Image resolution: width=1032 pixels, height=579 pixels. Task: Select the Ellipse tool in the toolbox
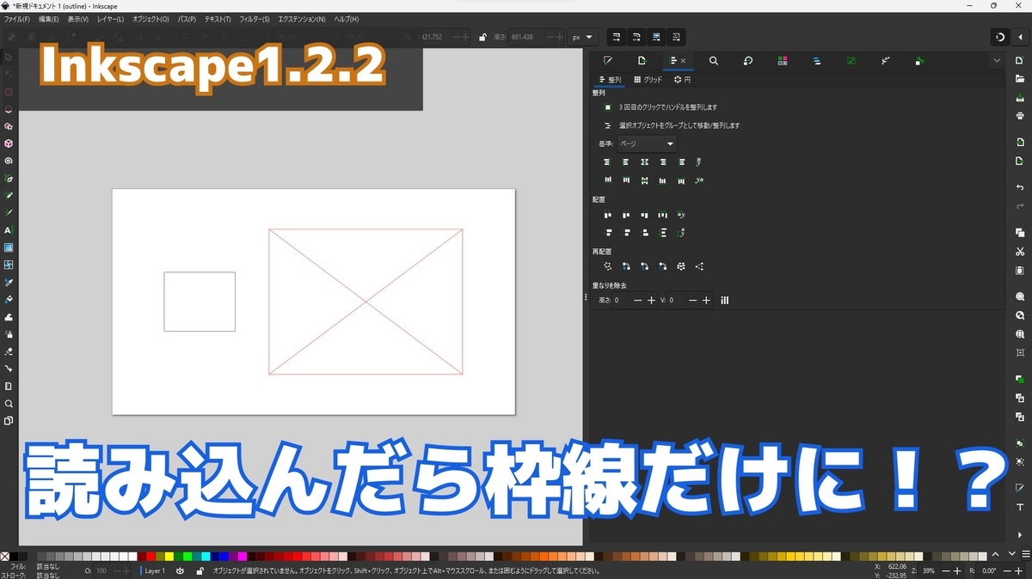(x=9, y=109)
